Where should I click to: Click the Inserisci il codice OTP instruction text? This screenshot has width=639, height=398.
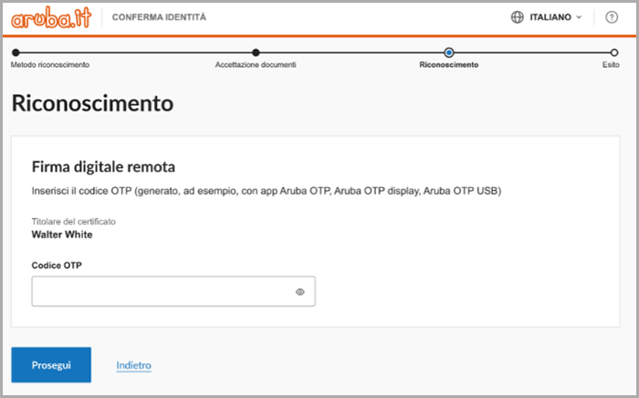(267, 191)
